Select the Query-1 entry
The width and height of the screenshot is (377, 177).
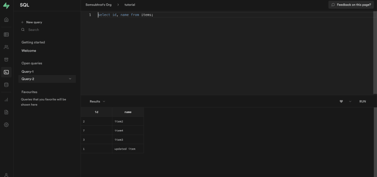coord(27,72)
